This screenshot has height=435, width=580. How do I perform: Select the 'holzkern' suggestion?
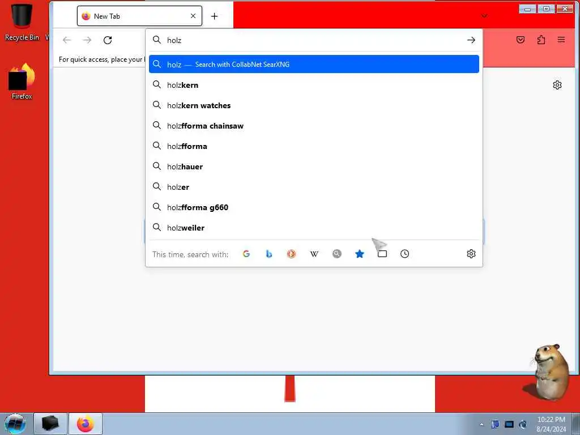click(x=314, y=85)
